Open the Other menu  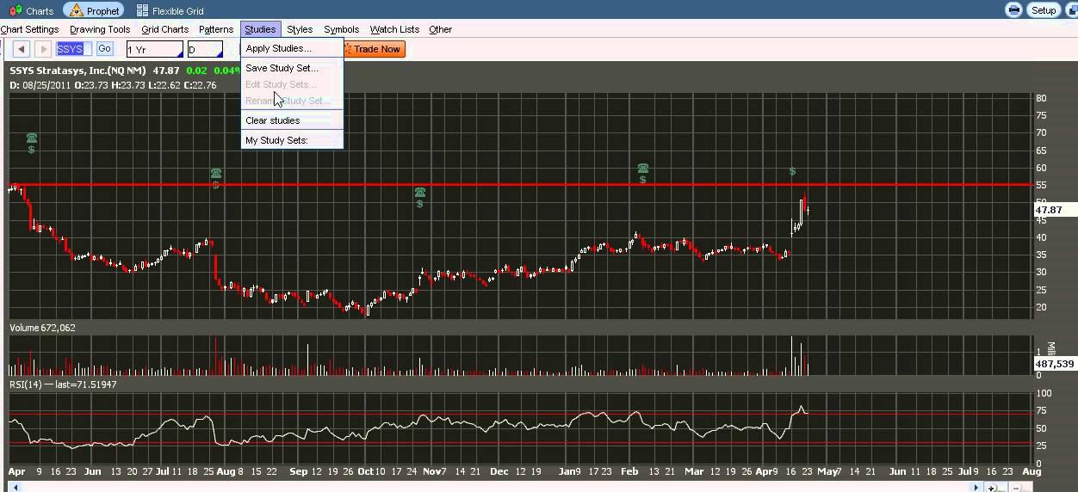pos(440,29)
